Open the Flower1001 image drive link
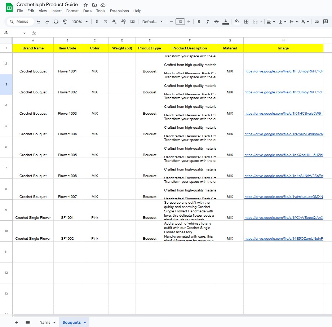Image resolution: width=332 pixels, height=327 pixels. [x=284, y=71]
